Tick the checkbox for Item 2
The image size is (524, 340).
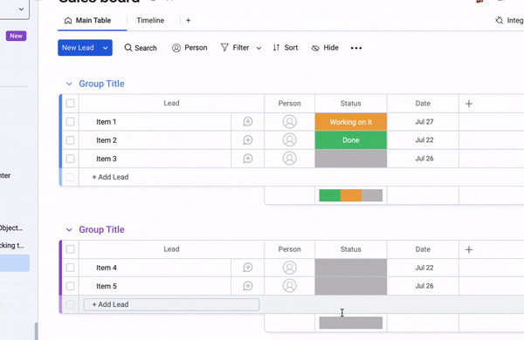[70, 140]
